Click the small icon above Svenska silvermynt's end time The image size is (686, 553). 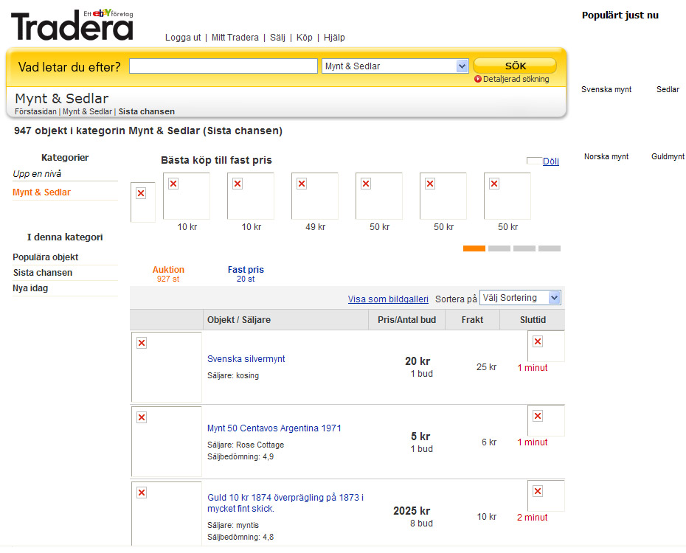point(546,347)
